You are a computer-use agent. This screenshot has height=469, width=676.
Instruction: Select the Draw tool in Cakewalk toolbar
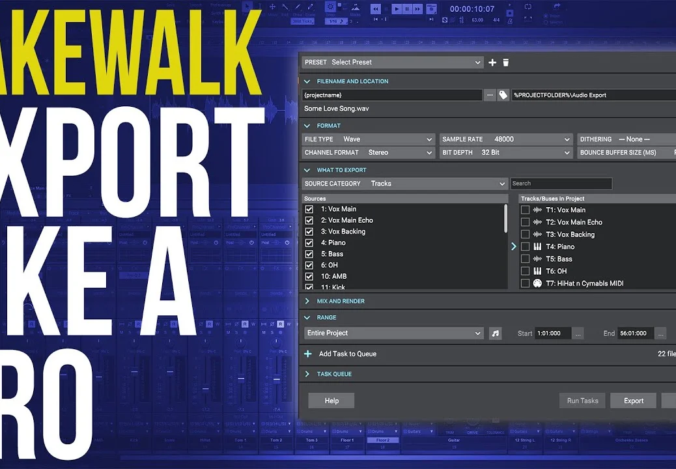click(298, 7)
